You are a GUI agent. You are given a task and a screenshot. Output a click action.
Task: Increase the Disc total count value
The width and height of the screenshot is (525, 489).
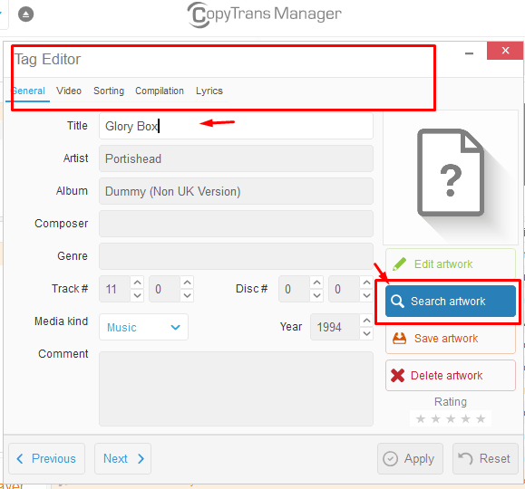pos(366,283)
